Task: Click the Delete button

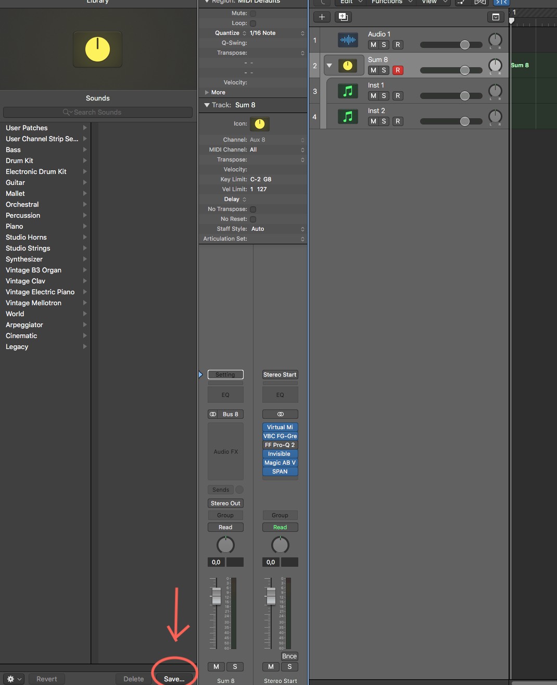Action: 134,679
